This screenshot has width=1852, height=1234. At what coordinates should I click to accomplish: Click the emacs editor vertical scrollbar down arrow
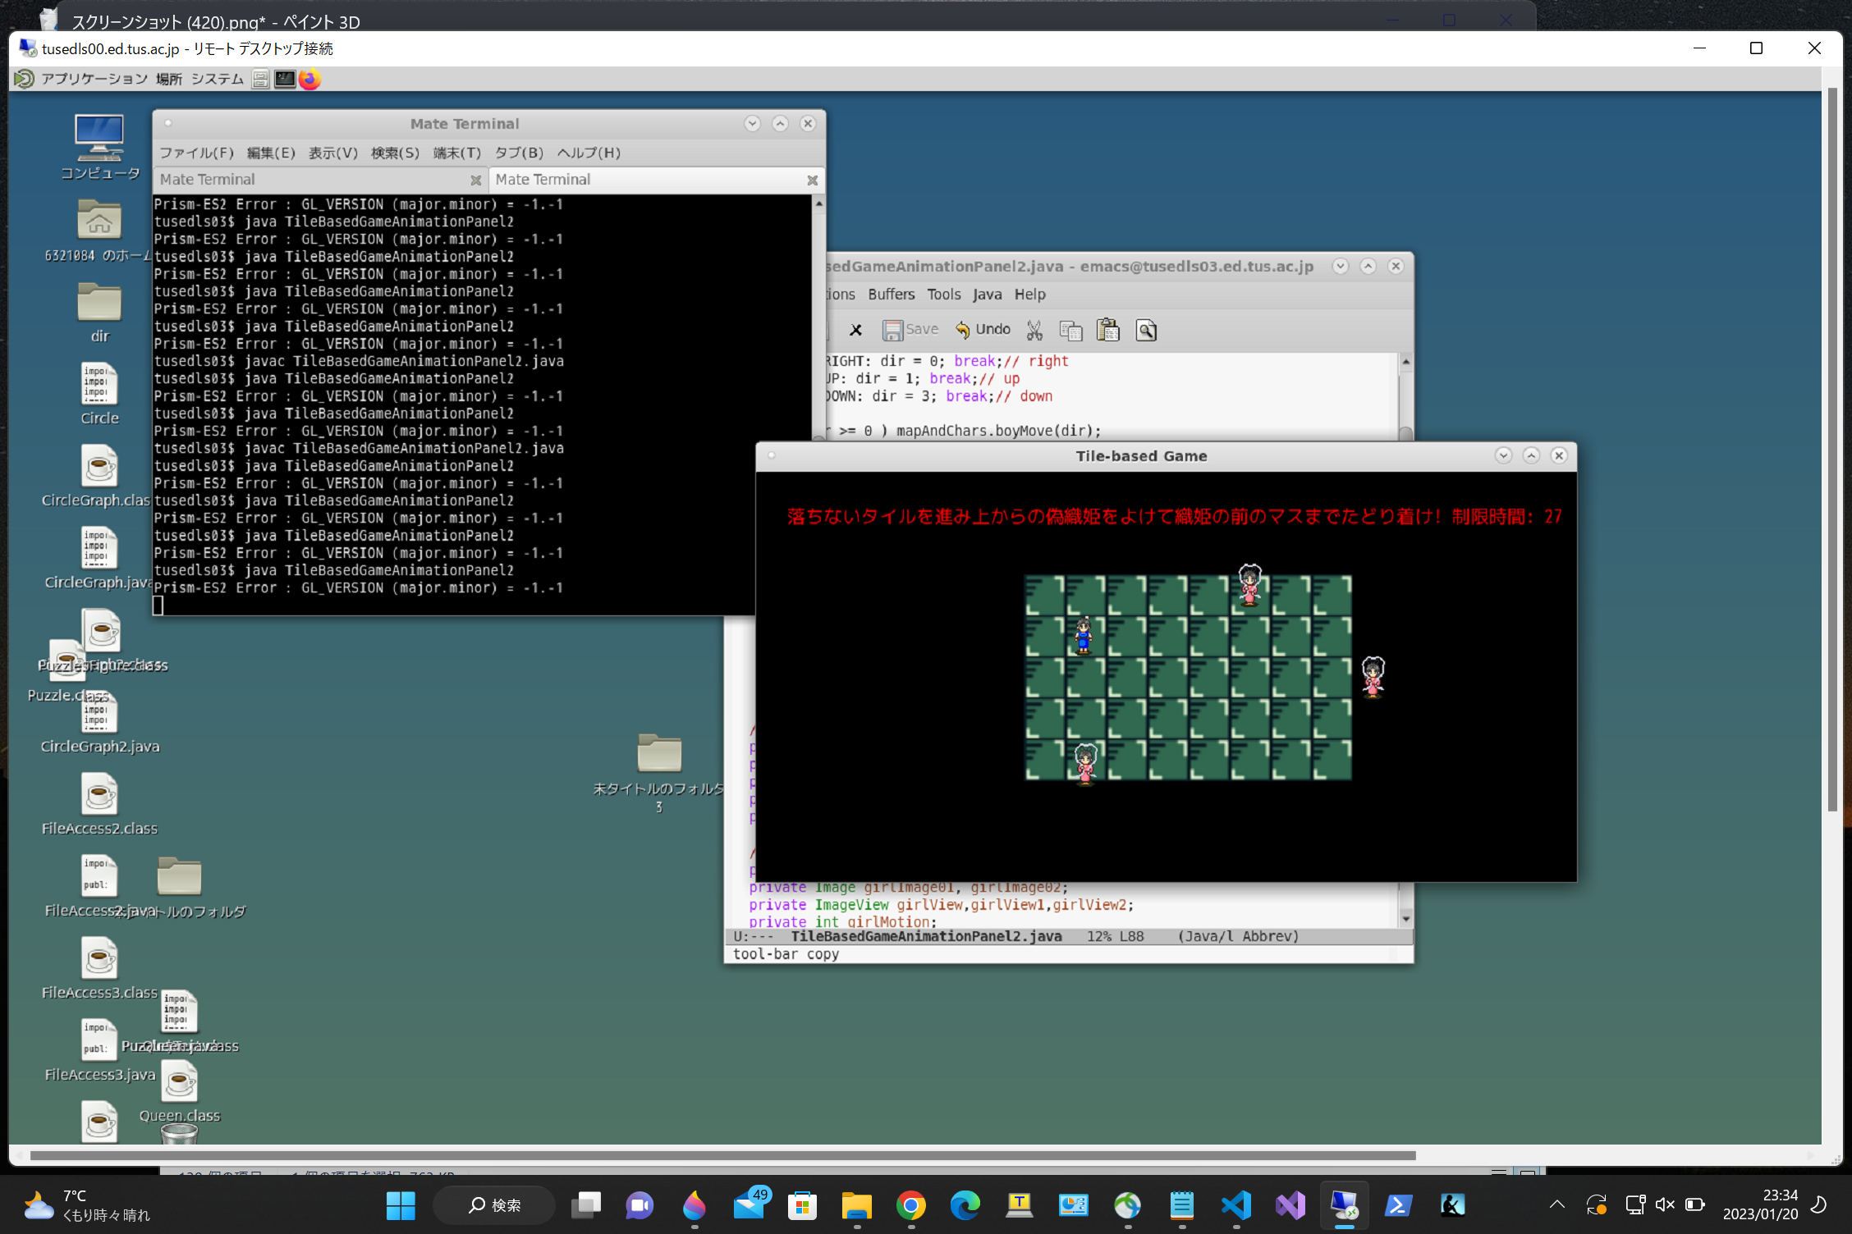pos(1405,918)
